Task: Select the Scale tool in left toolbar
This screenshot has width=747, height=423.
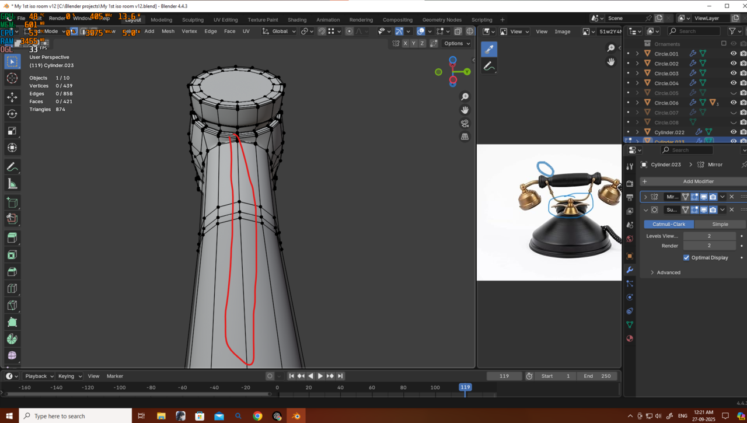Action: click(12, 131)
